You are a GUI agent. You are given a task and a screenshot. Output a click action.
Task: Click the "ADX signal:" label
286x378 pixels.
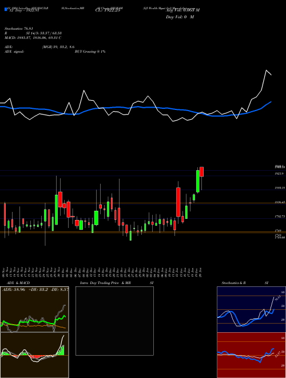[14, 52]
